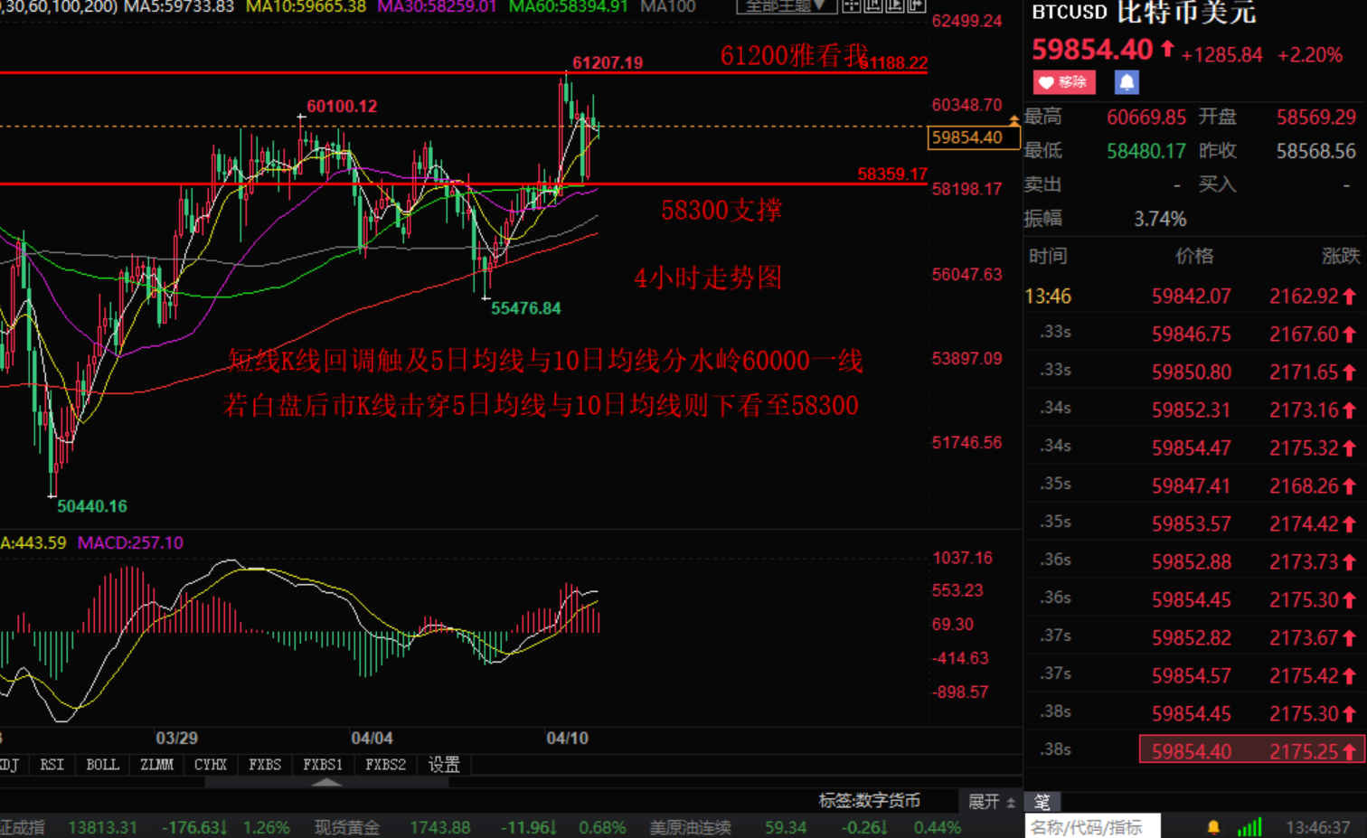Click the 美原油连续 ticker in status bar
The width and height of the screenshot is (1367, 838).
pyautogui.click(x=690, y=827)
